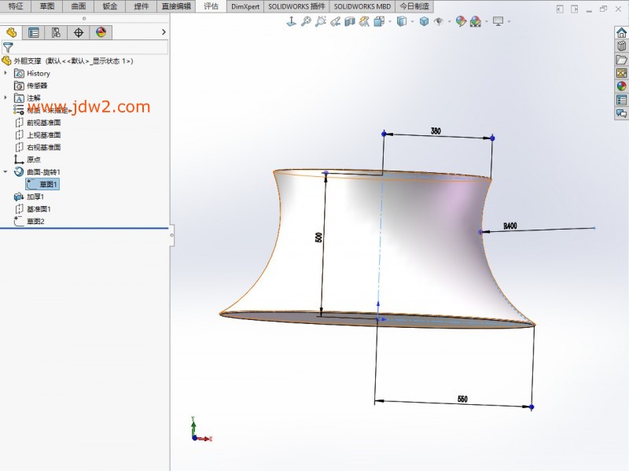Viewport: 629px width, 471px height.
Task: Click the feature tree filter field
Action: (x=86, y=47)
